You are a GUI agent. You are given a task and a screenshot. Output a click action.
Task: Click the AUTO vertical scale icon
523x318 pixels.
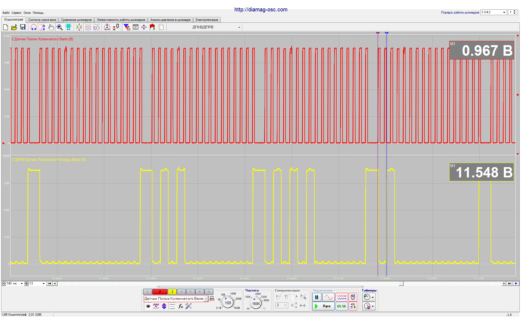tap(107, 27)
